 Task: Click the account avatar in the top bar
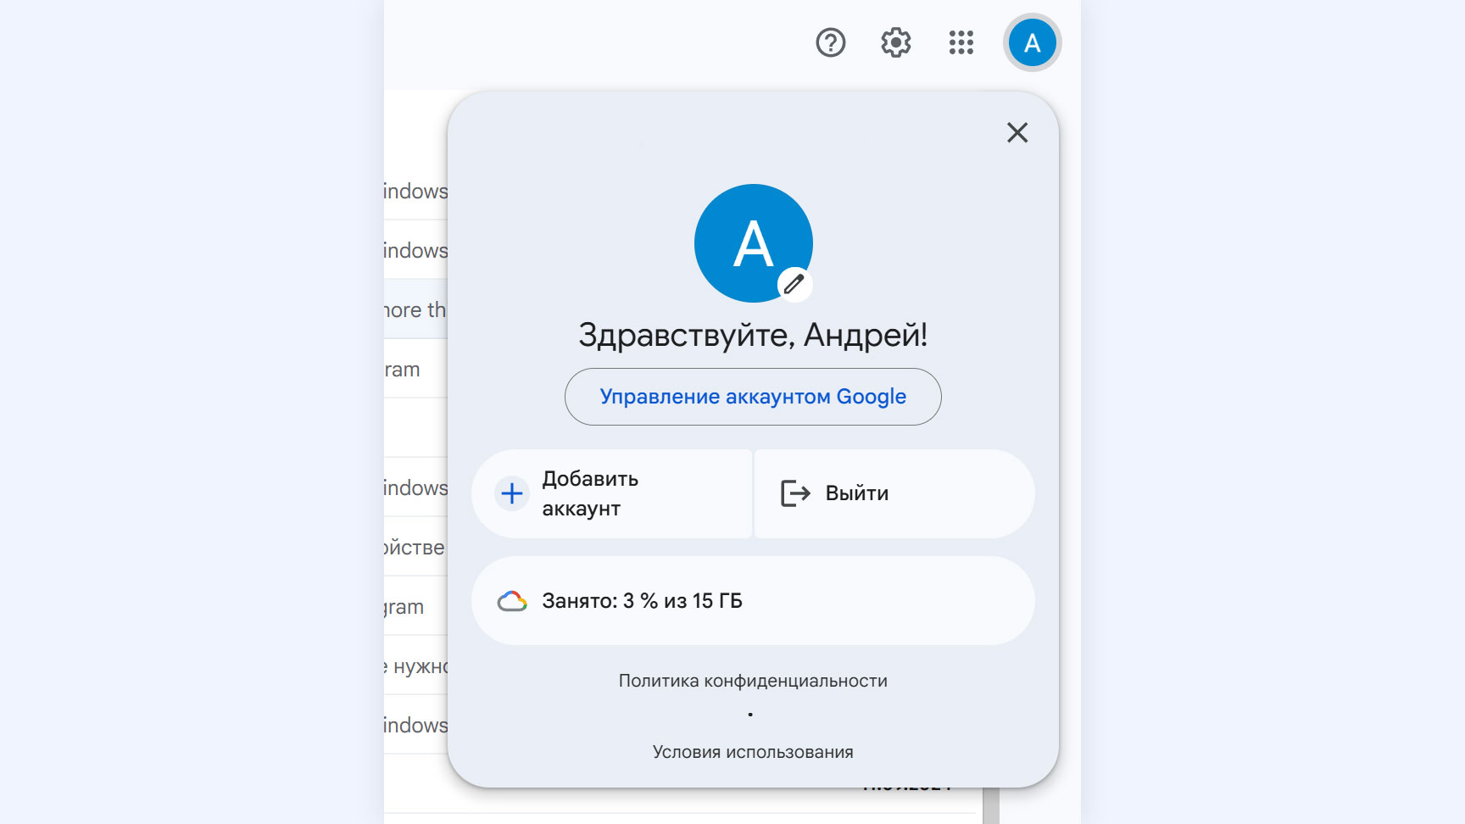click(x=1032, y=42)
